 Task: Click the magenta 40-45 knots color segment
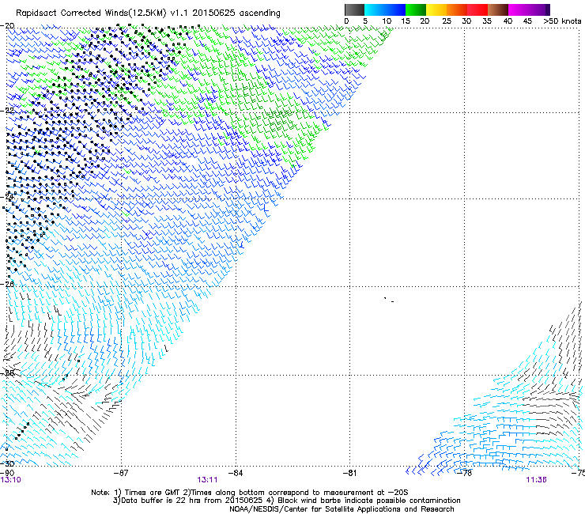pos(519,9)
